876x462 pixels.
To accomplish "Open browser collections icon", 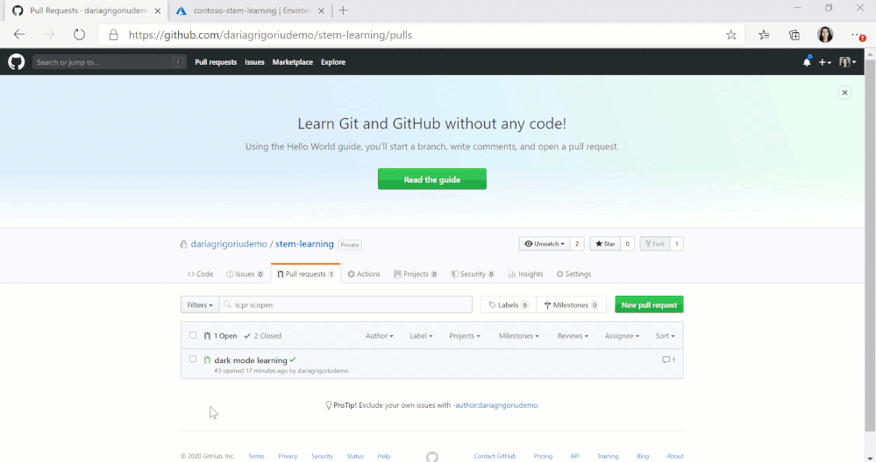I will pyautogui.click(x=794, y=35).
